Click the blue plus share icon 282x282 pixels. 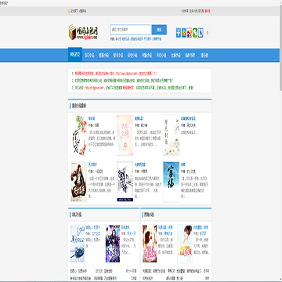(x=179, y=33)
